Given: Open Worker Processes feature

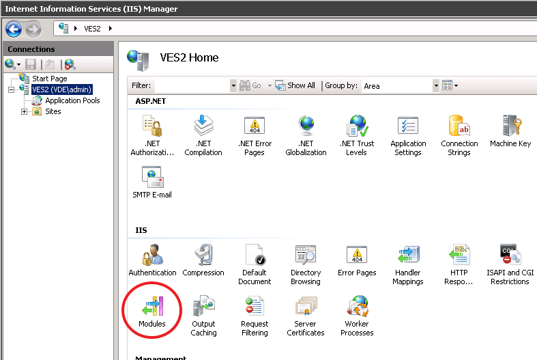Looking at the screenshot, I should pyautogui.click(x=357, y=316).
